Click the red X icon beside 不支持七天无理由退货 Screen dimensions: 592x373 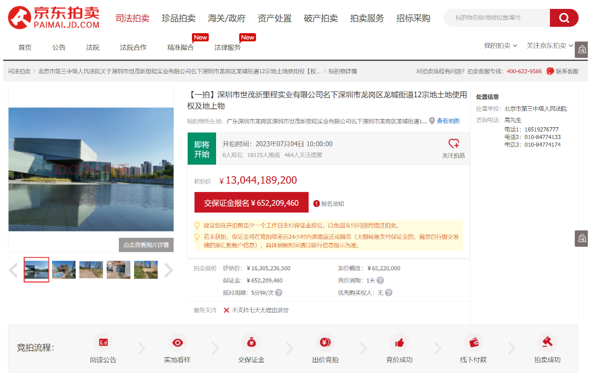pyautogui.click(x=227, y=310)
